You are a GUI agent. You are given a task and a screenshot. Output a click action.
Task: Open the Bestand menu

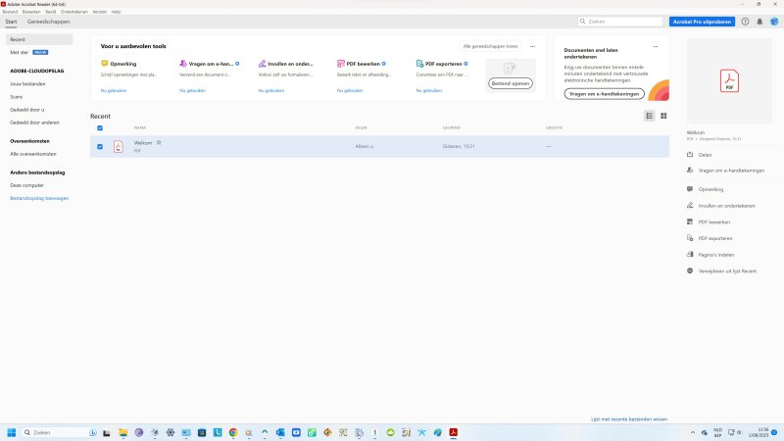coord(10,11)
